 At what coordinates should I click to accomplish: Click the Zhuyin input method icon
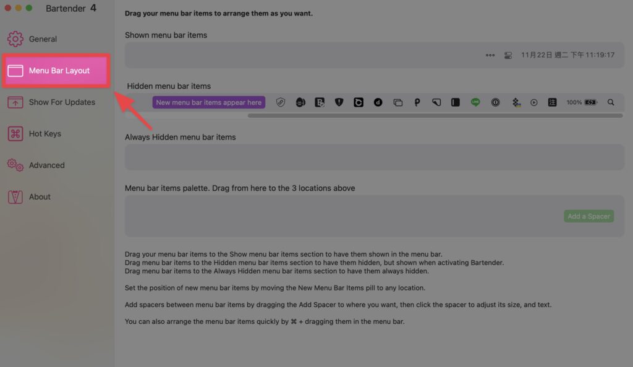(552, 102)
